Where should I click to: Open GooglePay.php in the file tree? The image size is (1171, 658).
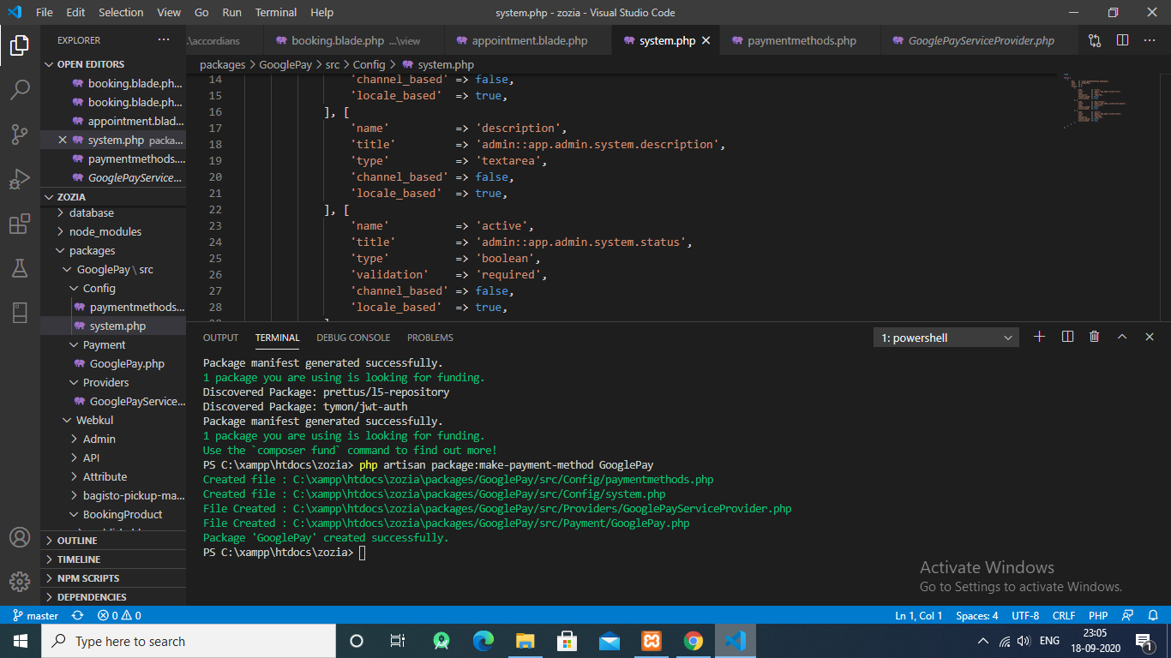pos(113,363)
